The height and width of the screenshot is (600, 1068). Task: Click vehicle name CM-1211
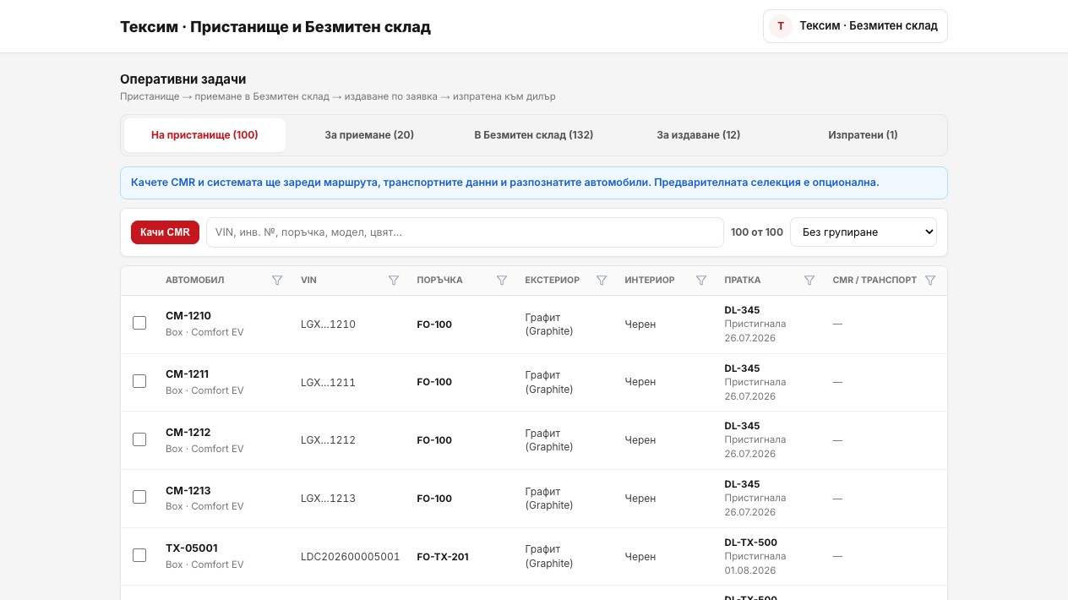[x=188, y=374]
